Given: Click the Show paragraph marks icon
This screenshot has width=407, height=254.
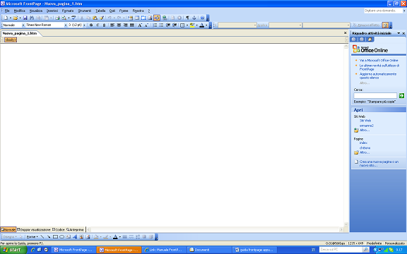Looking at the screenshot, I should tap(187, 18).
